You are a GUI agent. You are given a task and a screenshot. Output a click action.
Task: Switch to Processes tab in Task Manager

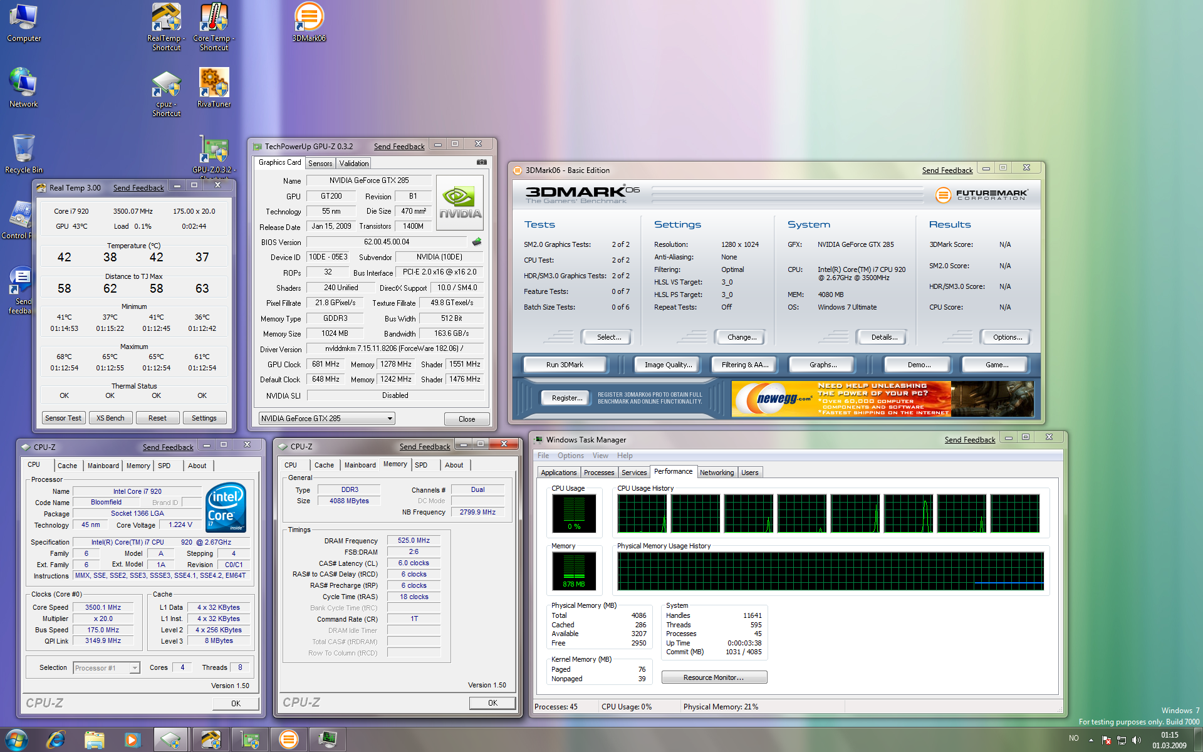coord(599,473)
